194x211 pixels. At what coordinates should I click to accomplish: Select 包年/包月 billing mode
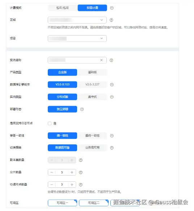click(62, 8)
